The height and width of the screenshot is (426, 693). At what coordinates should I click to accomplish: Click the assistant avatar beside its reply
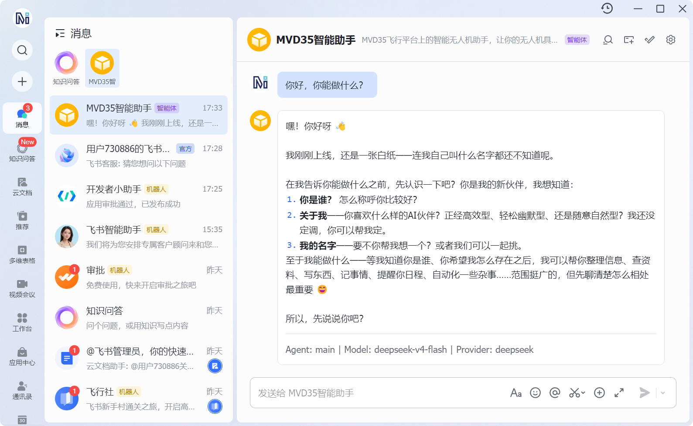point(260,121)
